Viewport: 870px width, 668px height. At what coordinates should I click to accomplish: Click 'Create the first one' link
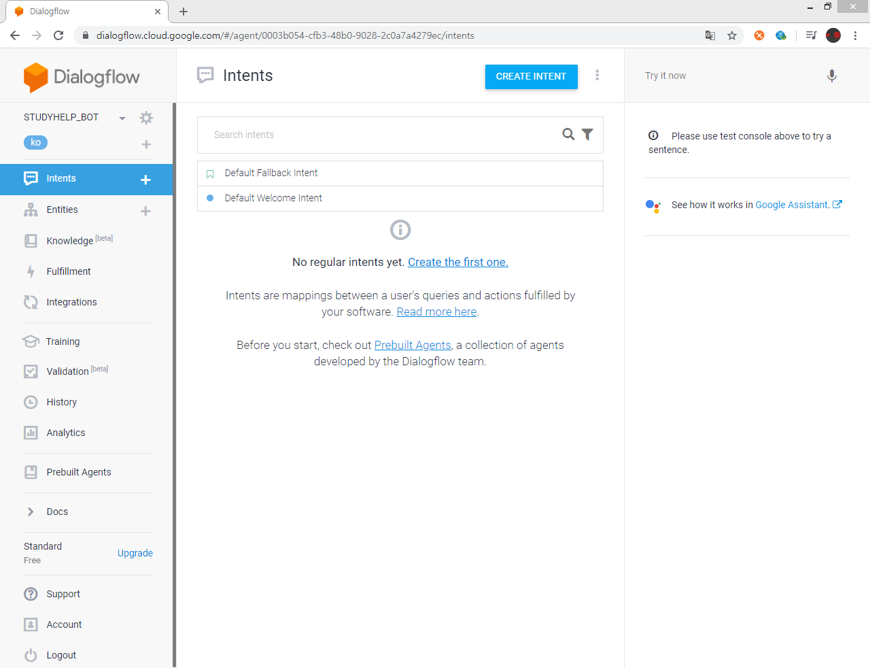[458, 262]
